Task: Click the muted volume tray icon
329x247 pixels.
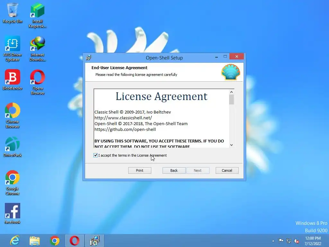Action: click(x=297, y=241)
